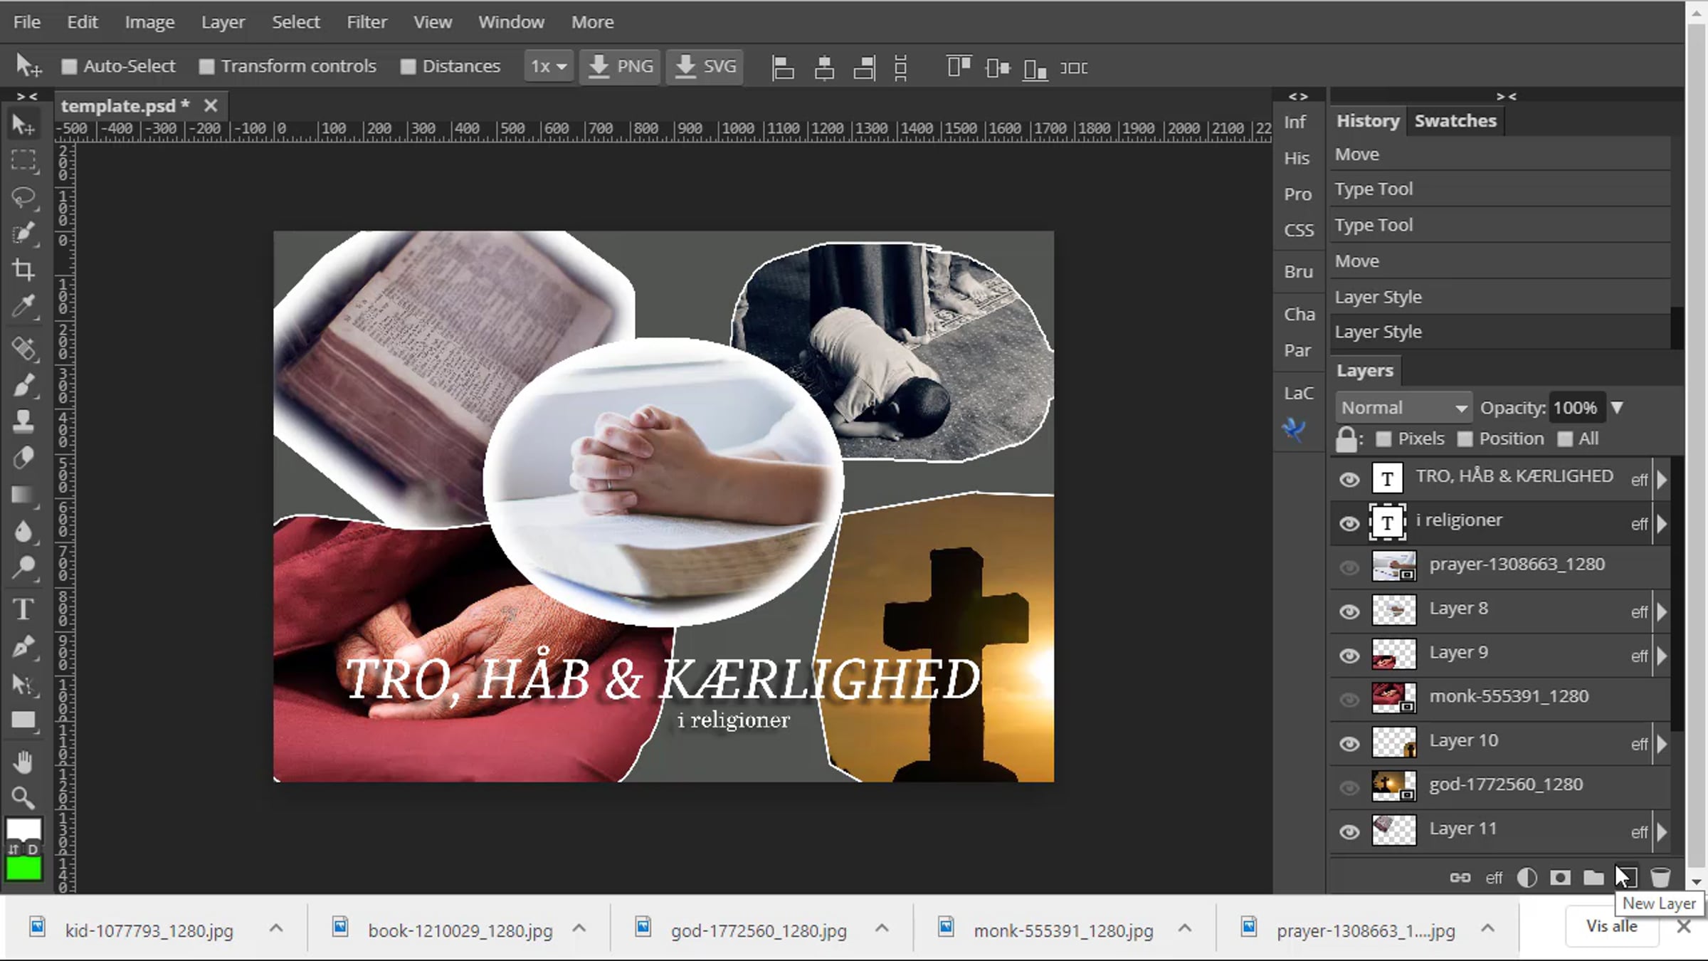Create a new folder in Layers panel

(x=1593, y=877)
